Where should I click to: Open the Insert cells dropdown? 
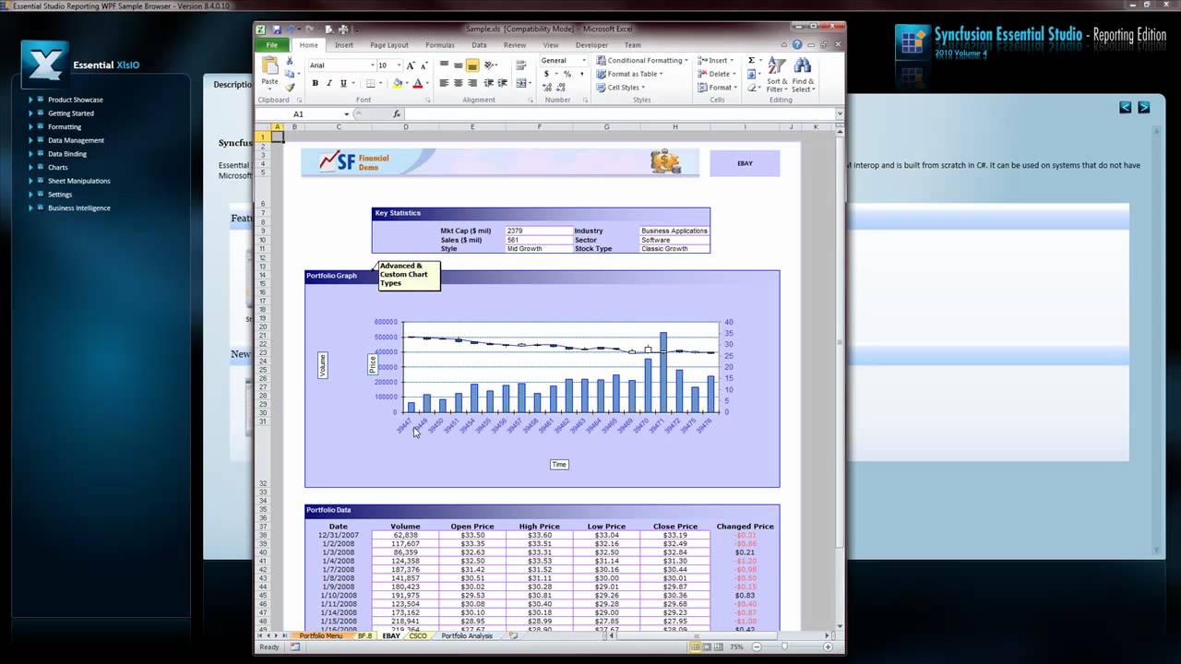(x=716, y=61)
